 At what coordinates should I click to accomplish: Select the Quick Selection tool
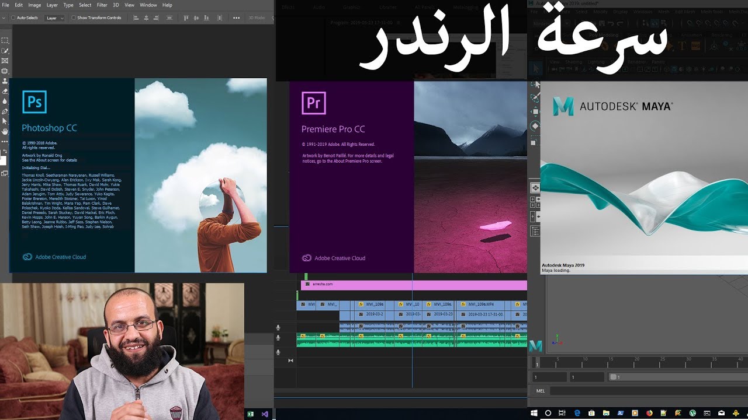pyautogui.click(x=5, y=51)
